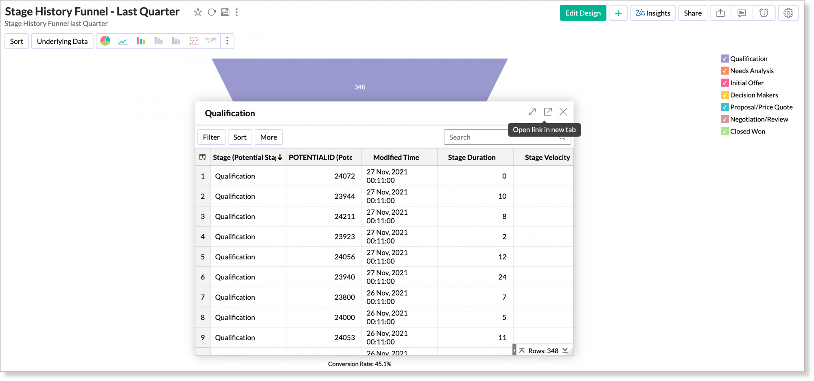
Task: Uncheck the Qualification legend checkbox
Action: [x=724, y=59]
